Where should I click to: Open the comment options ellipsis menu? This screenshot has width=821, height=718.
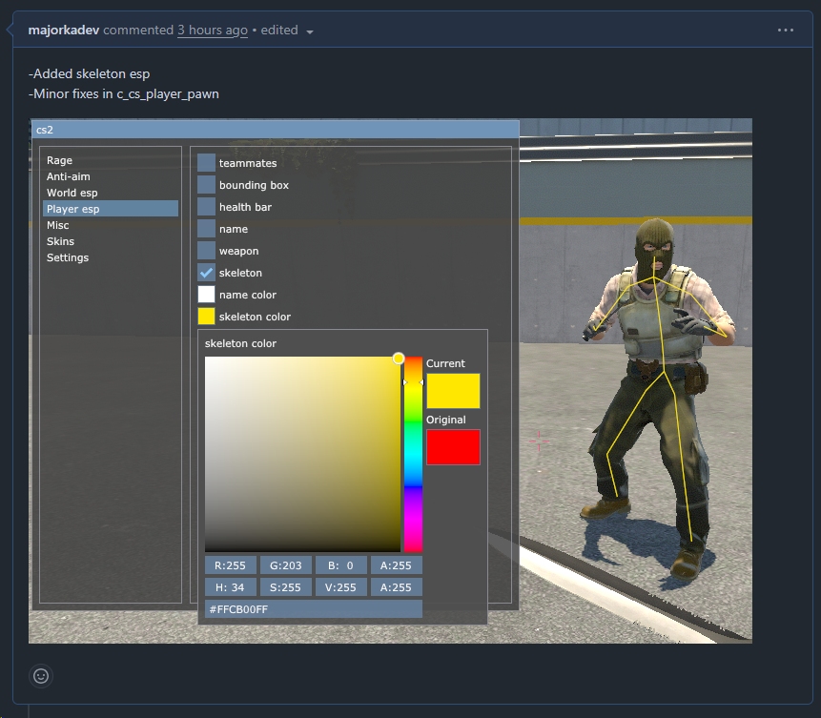pyautogui.click(x=785, y=31)
